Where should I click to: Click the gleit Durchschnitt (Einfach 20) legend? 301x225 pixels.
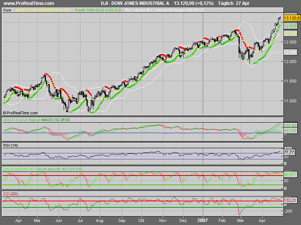(x=43, y=10)
